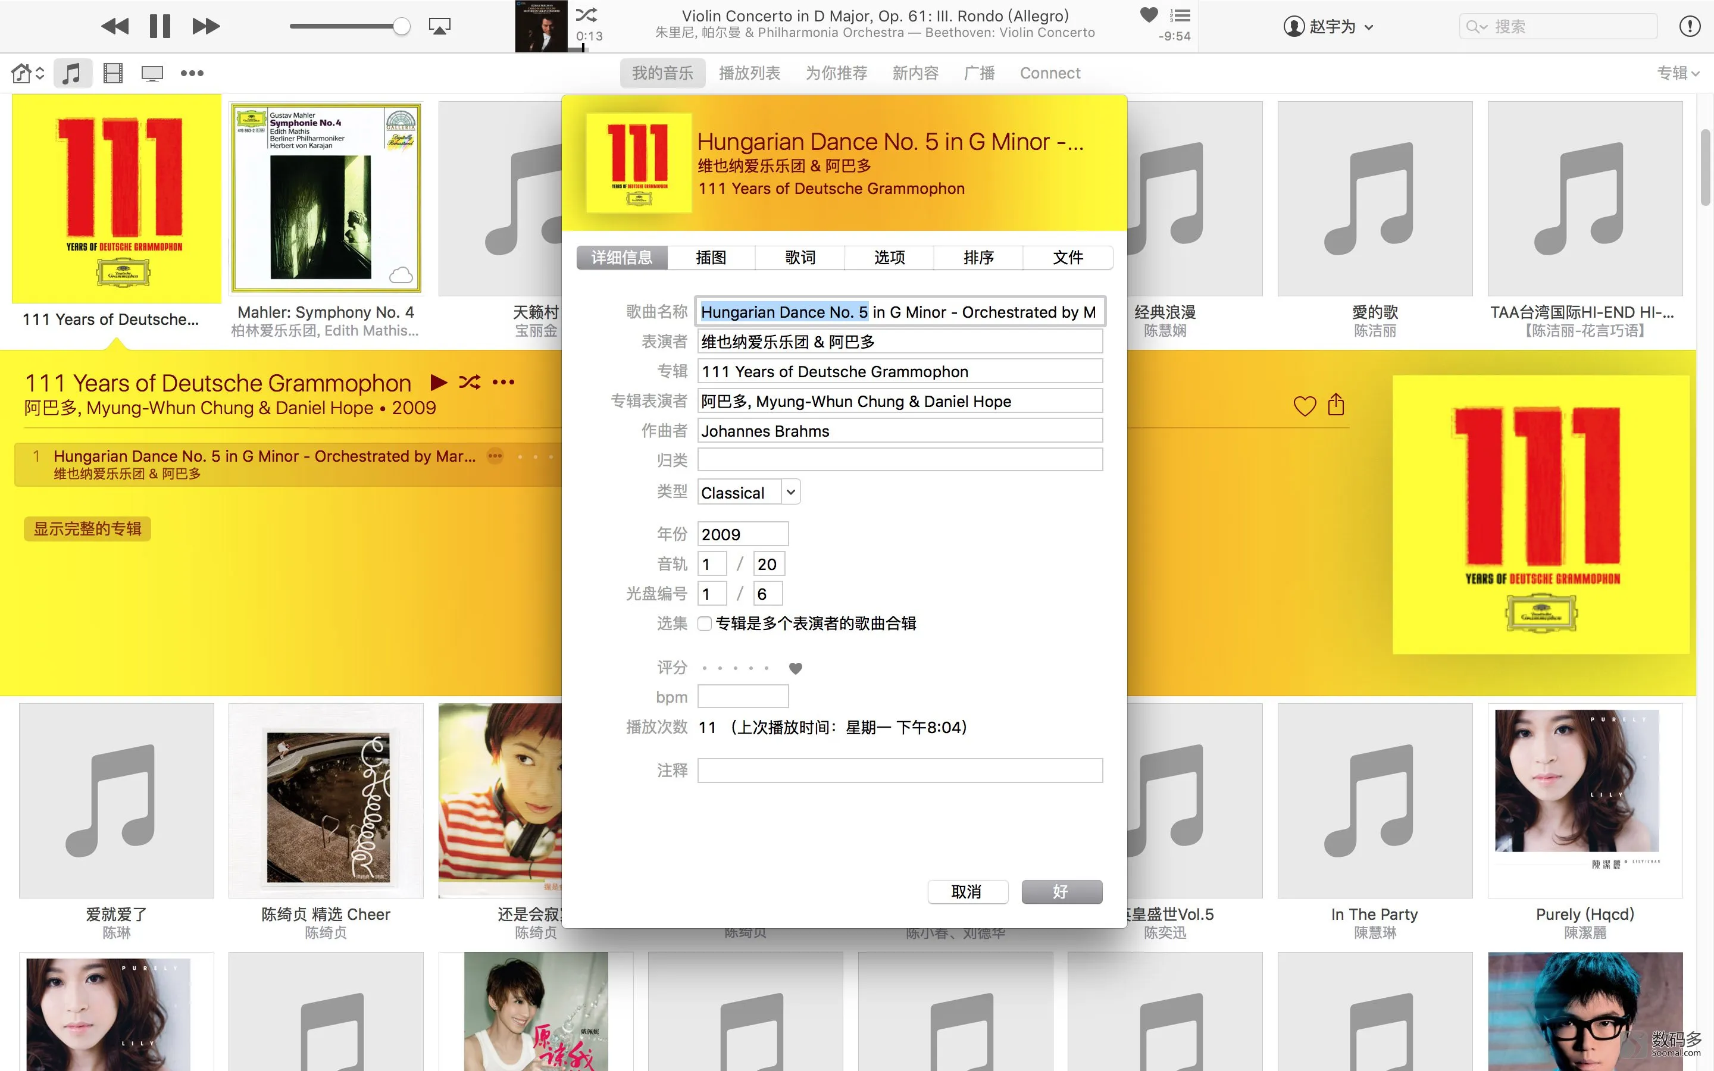The image size is (1714, 1071).
Task: Open the home library switcher
Action: click(27, 73)
